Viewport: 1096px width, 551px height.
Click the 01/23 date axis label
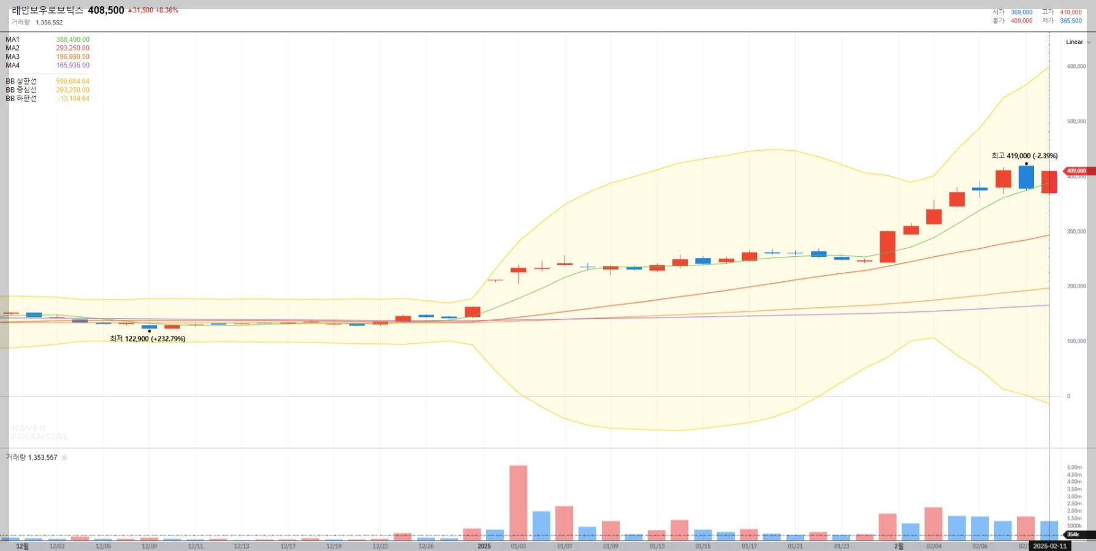[842, 546]
